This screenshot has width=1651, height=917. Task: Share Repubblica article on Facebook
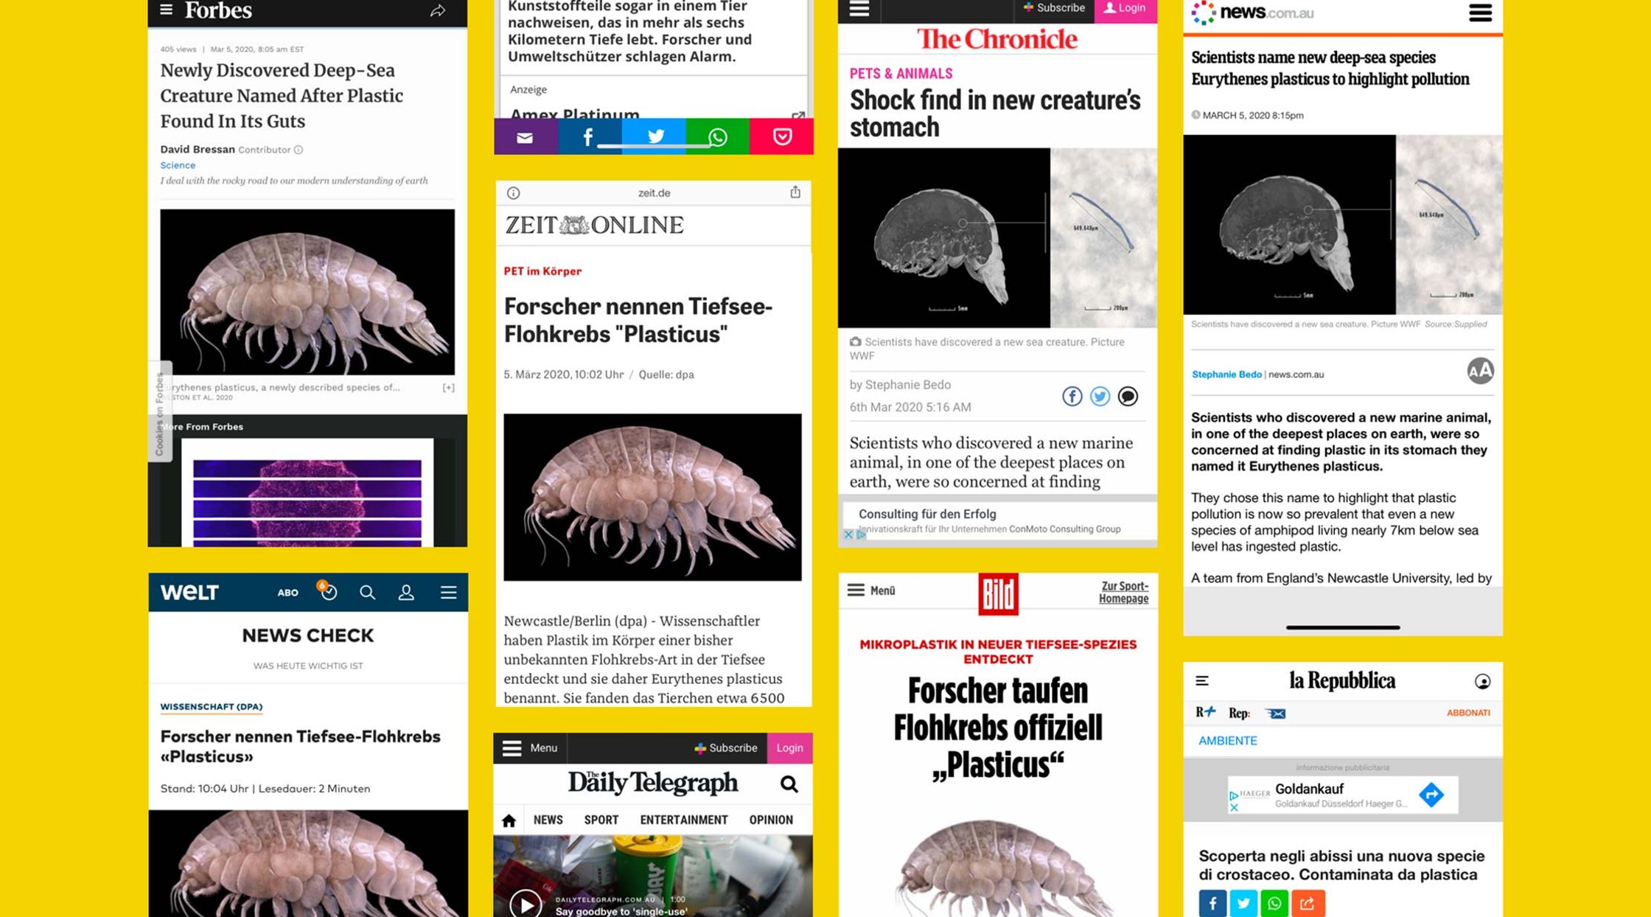(1212, 903)
